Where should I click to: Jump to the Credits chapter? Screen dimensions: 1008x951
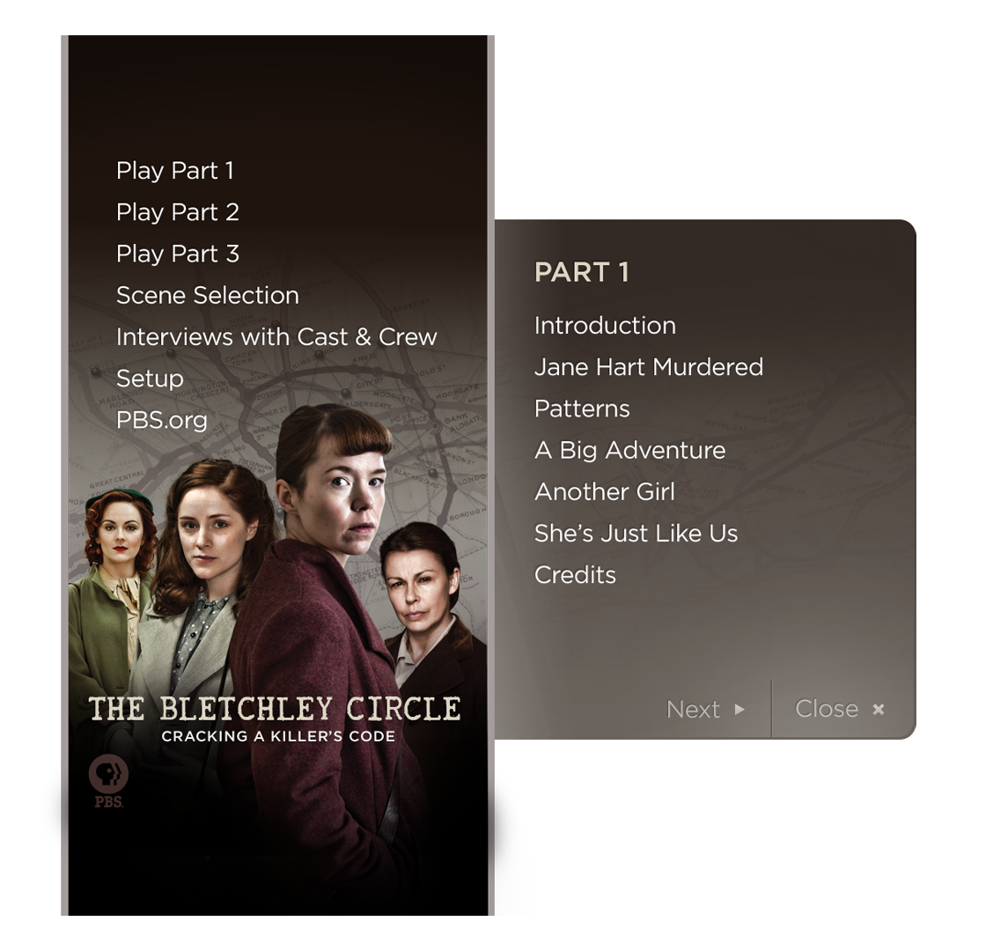[x=575, y=575]
